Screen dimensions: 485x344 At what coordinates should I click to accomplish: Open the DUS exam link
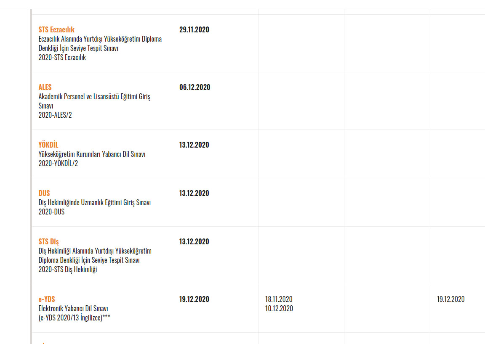tap(44, 193)
